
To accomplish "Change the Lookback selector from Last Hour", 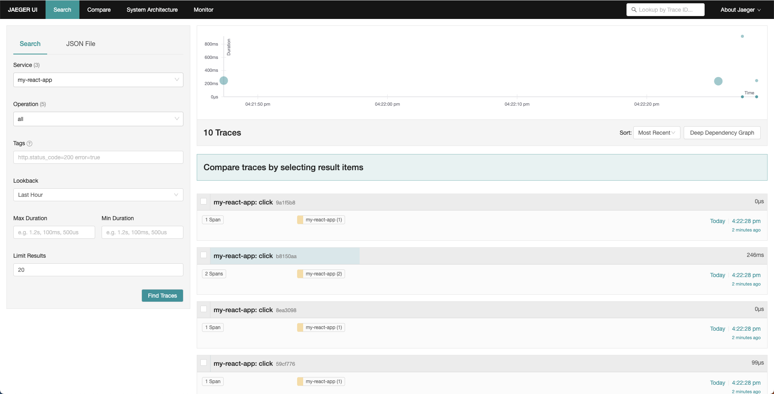I will [98, 195].
